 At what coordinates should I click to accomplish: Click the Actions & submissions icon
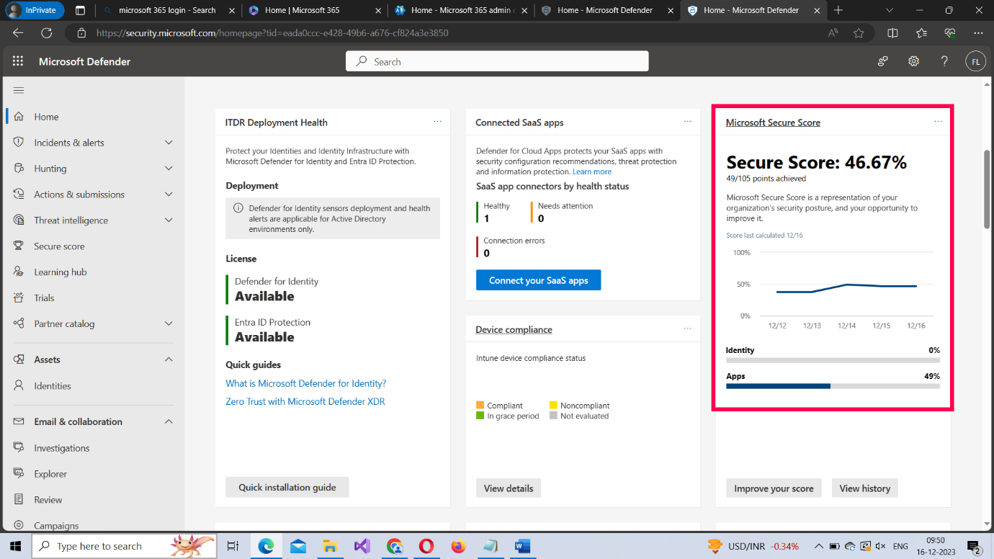pyautogui.click(x=19, y=194)
